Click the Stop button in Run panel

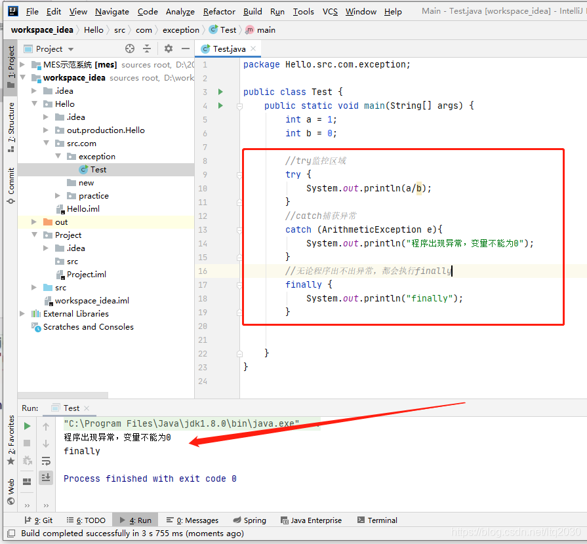(x=27, y=443)
